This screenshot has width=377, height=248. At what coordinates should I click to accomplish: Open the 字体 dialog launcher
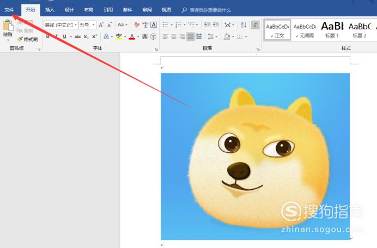coord(156,49)
